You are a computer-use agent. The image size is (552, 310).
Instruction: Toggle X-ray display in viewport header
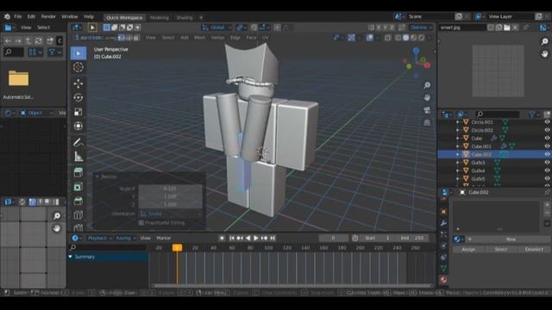387,38
